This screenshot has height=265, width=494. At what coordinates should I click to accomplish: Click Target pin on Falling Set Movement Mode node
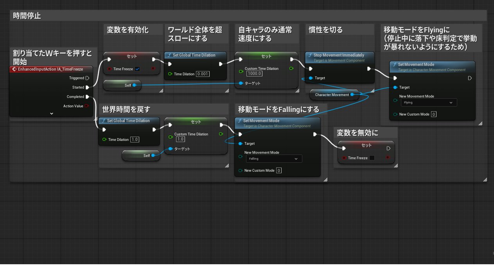[x=240, y=144]
